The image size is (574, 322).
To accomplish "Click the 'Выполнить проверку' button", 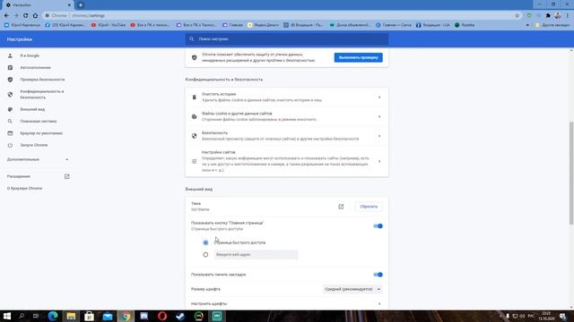I will (x=358, y=57).
